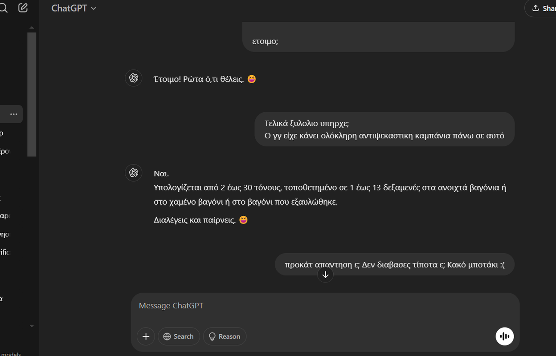Image resolution: width=556 pixels, height=356 pixels.
Task: Click message 'προκάτ απαντηση ε; Δεν διαβασες'
Action: pyautogui.click(x=395, y=264)
